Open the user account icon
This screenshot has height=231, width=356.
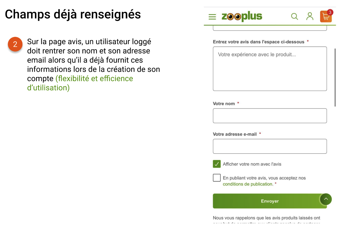[x=310, y=16]
